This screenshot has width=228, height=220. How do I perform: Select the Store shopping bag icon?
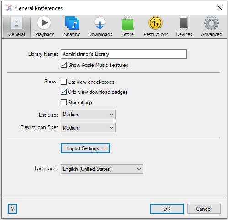[x=128, y=23]
